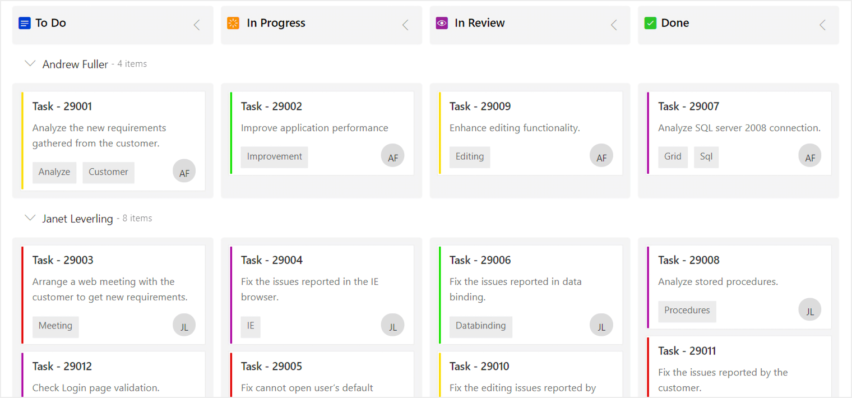Viewport: 852px width, 398px height.
Task: Select the Procedures tag on Task 29008
Action: 687,311
